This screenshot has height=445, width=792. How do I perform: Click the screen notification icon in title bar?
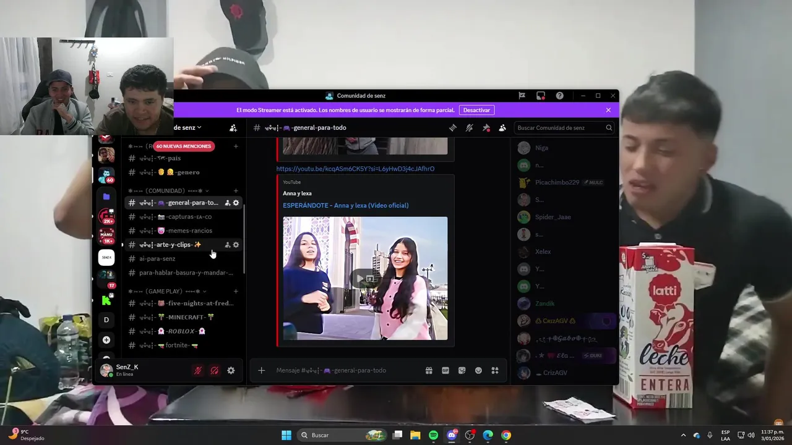[x=541, y=96]
